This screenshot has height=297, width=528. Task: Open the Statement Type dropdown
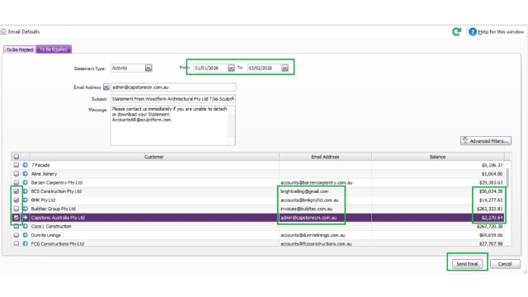tap(148, 68)
